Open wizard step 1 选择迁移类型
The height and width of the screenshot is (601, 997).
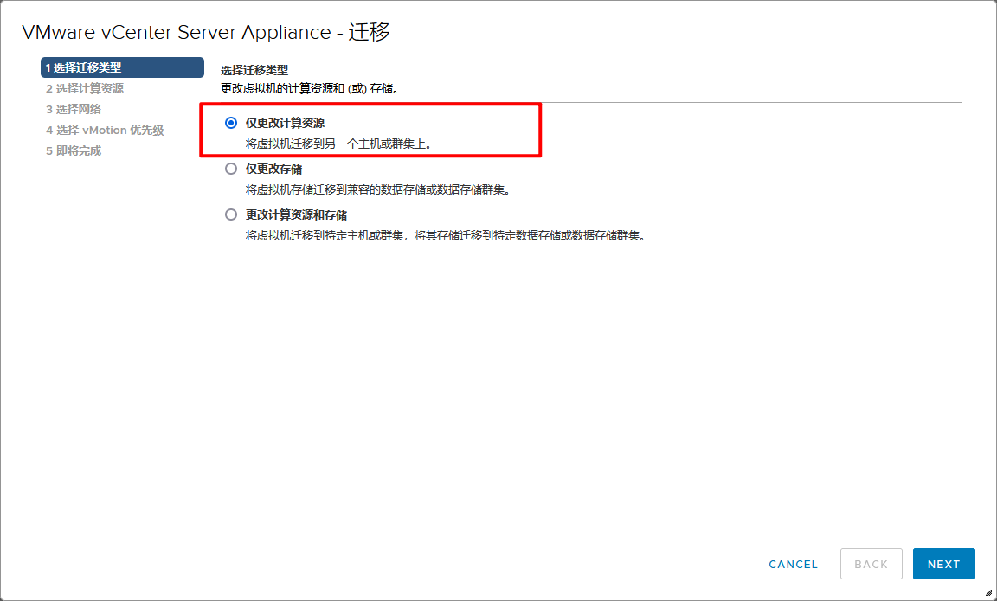click(121, 67)
